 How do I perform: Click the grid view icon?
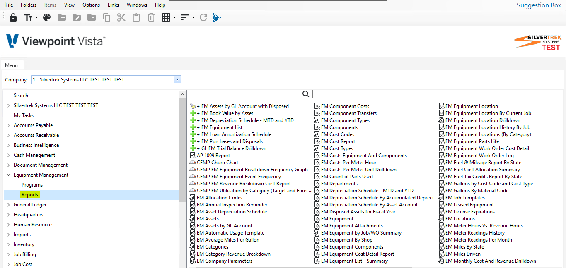coord(166,17)
